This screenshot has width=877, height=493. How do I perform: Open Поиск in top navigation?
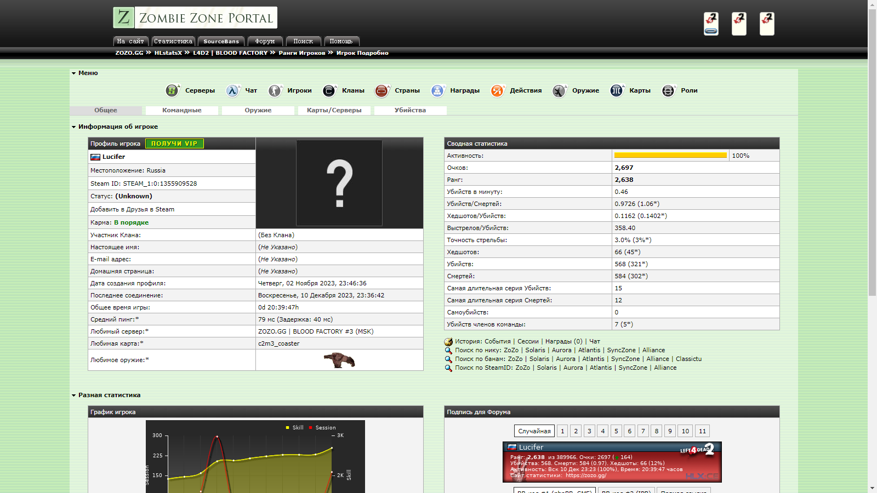point(303,41)
